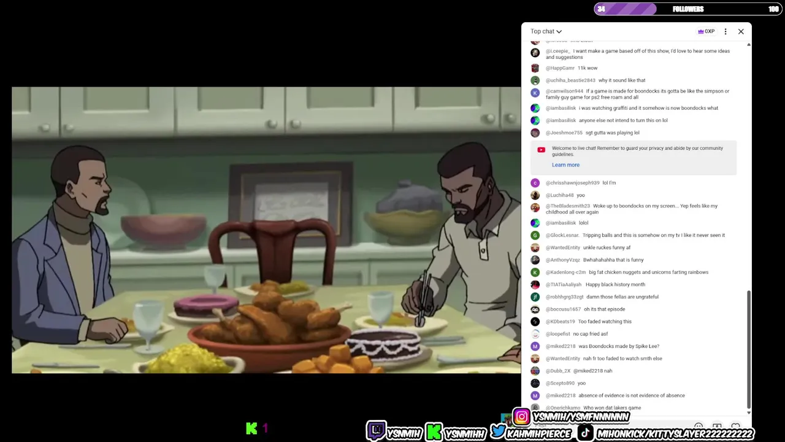The height and width of the screenshot is (442, 785).
Task: Click username @GlockLesnar.
Action: (x=562, y=235)
